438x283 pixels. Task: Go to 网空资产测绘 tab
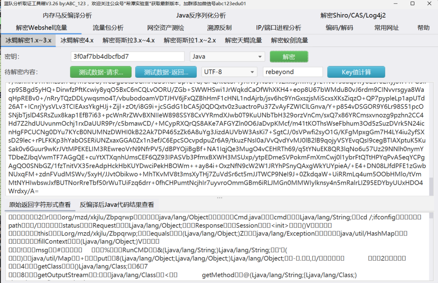point(166,28)
